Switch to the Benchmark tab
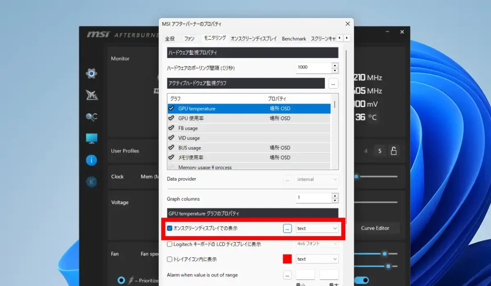Image resolution: width=491 pixels, height=286 pixels. tap(294, 39)
